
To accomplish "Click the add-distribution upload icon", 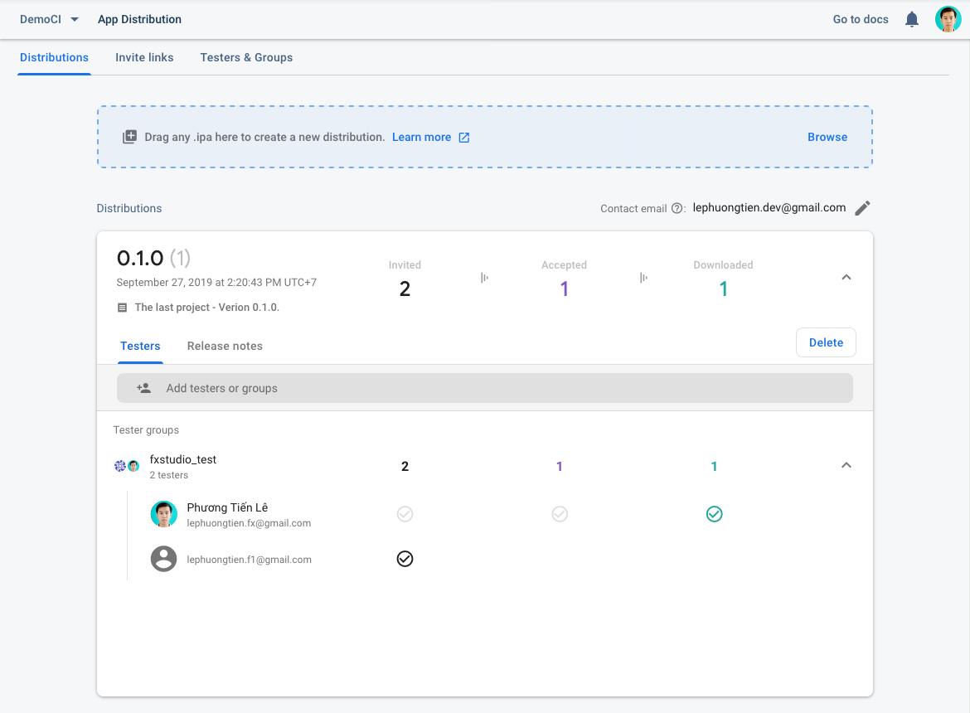I will [x=129, y=137].
